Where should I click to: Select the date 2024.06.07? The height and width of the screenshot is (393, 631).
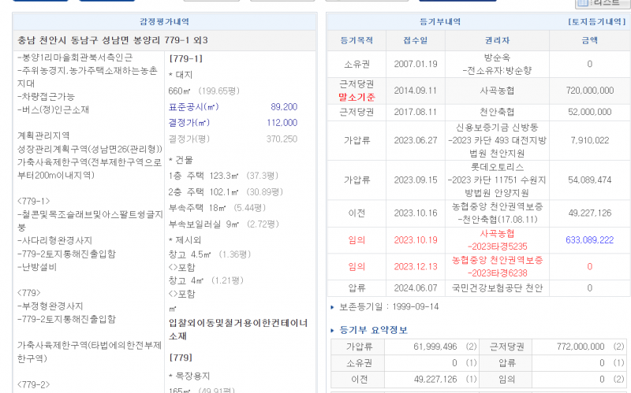point(416,288)
